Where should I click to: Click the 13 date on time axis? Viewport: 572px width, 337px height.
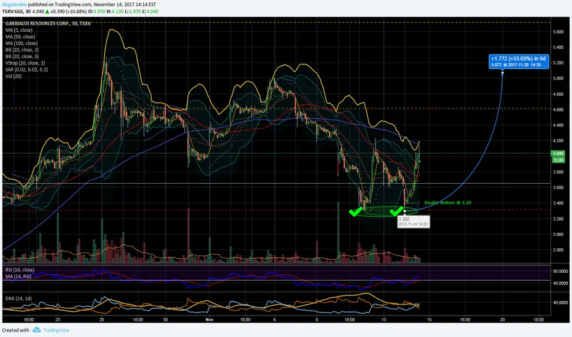(x=384, y=320)
